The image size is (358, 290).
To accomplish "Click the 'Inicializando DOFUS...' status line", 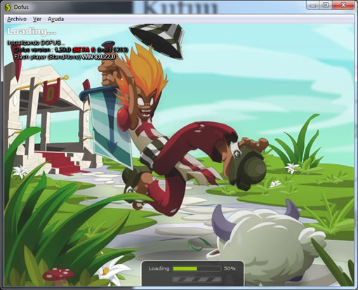I will [x=37, y=43].
